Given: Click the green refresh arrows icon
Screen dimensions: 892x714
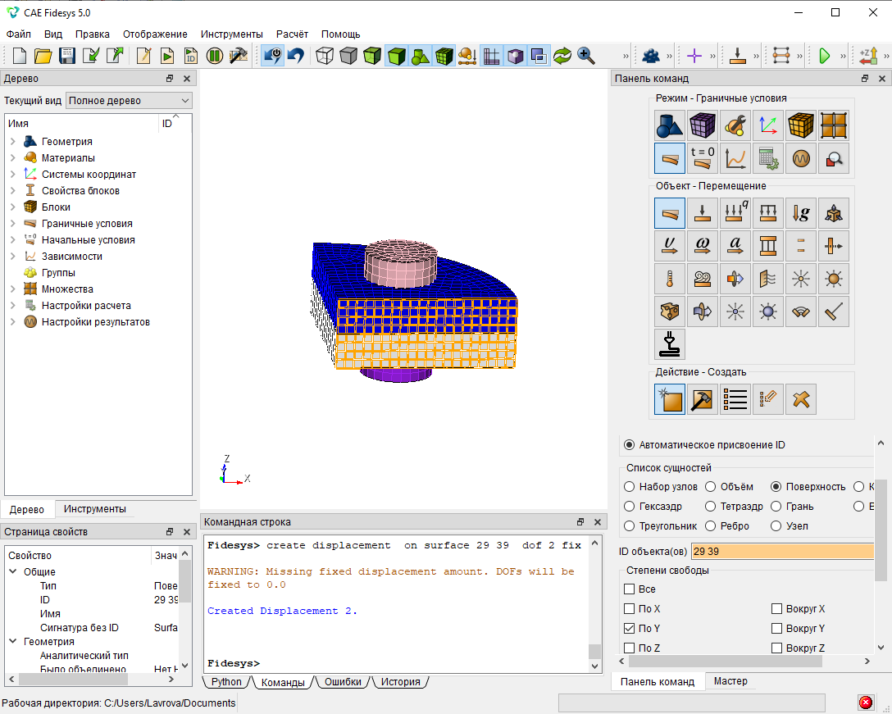Looking at the screenshot, I should click(562, 56).
